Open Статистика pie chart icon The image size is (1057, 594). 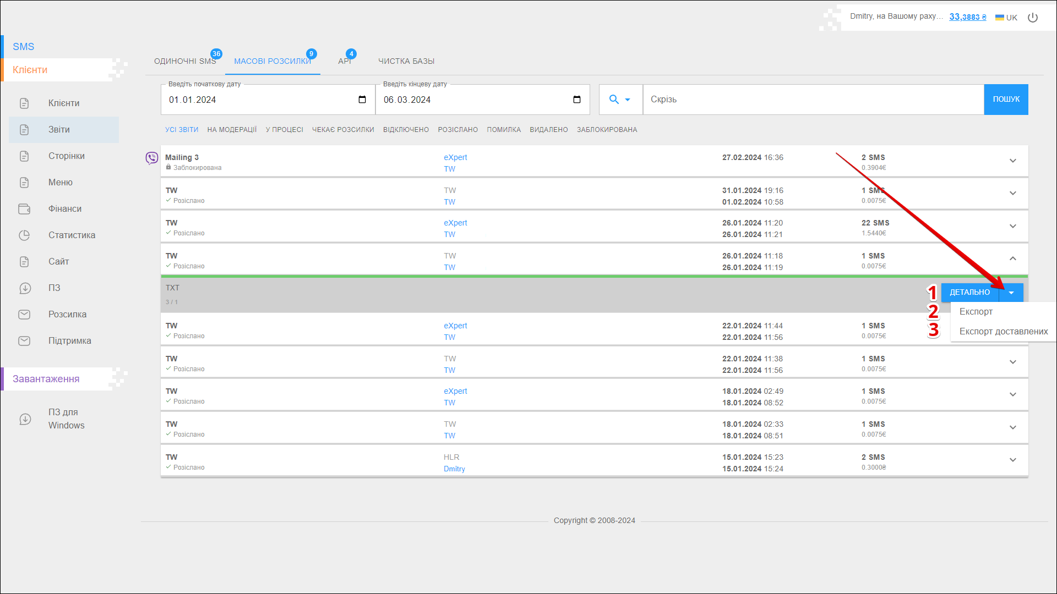[x=24, y=235]
